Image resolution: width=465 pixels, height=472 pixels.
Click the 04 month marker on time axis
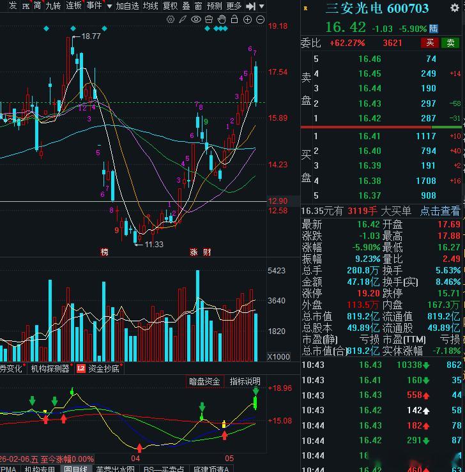point(135,459)
